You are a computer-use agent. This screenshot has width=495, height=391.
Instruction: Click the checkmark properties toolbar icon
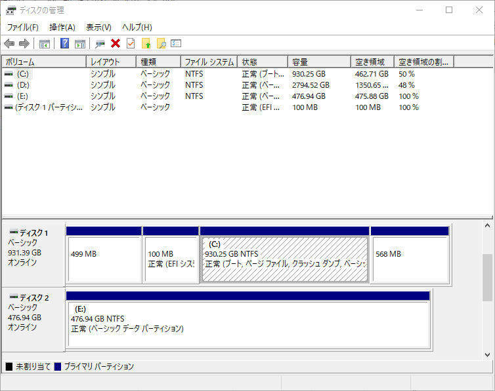131,43
